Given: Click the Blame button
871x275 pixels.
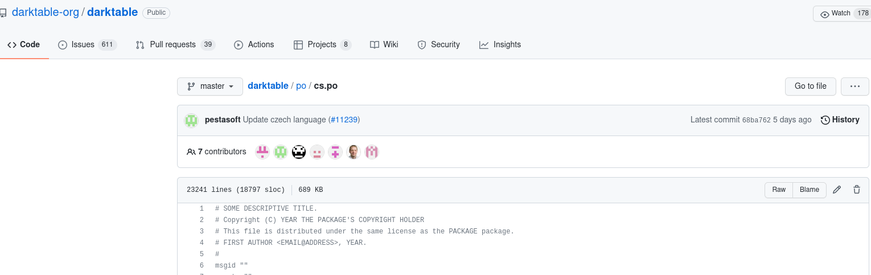Looking at the screenshot, I should (810, 190).
